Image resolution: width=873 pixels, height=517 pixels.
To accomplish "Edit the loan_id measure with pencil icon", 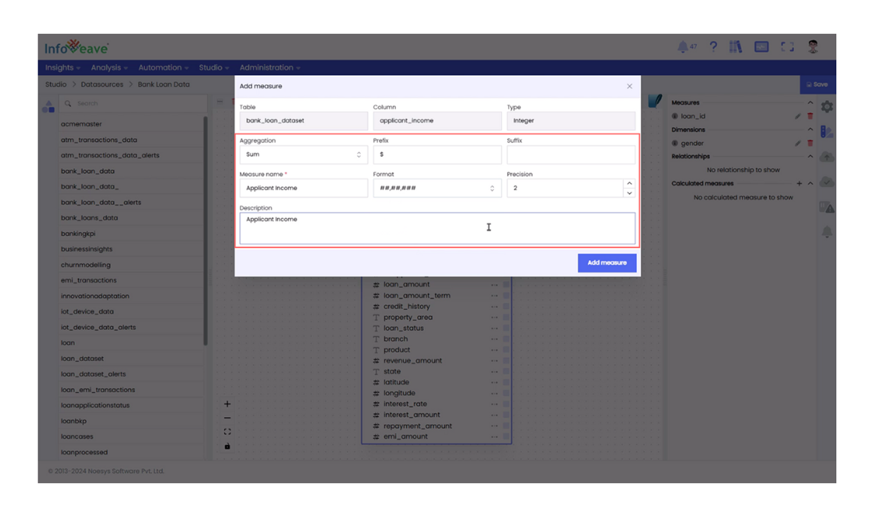I will 798,116.
